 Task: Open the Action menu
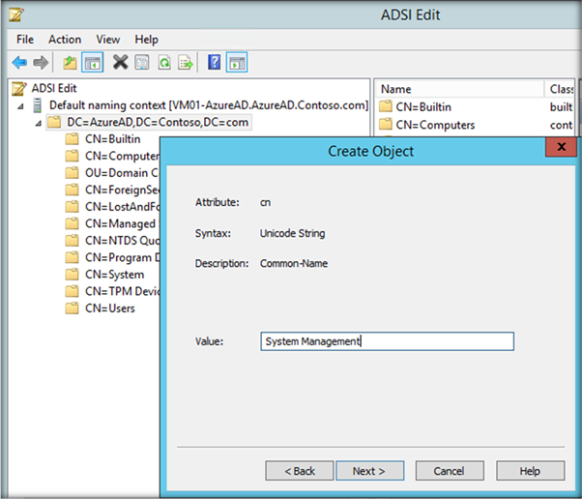click(65, 40)
